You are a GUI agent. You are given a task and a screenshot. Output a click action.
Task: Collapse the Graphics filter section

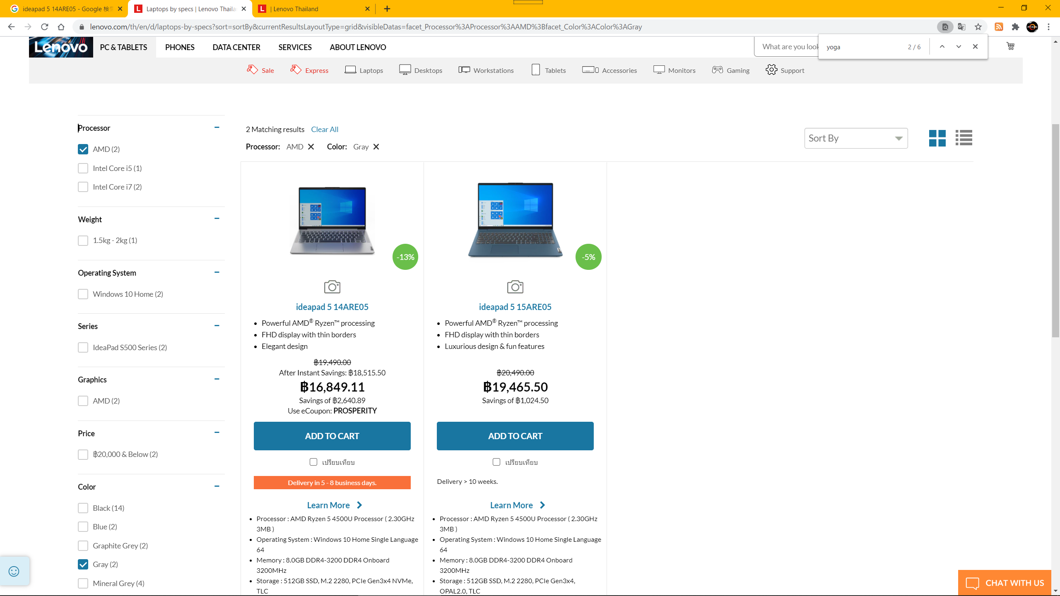(x=217, y=379)
